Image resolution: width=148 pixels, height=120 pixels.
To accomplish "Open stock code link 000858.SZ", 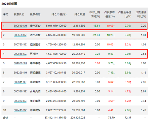I will click(20, 54).
